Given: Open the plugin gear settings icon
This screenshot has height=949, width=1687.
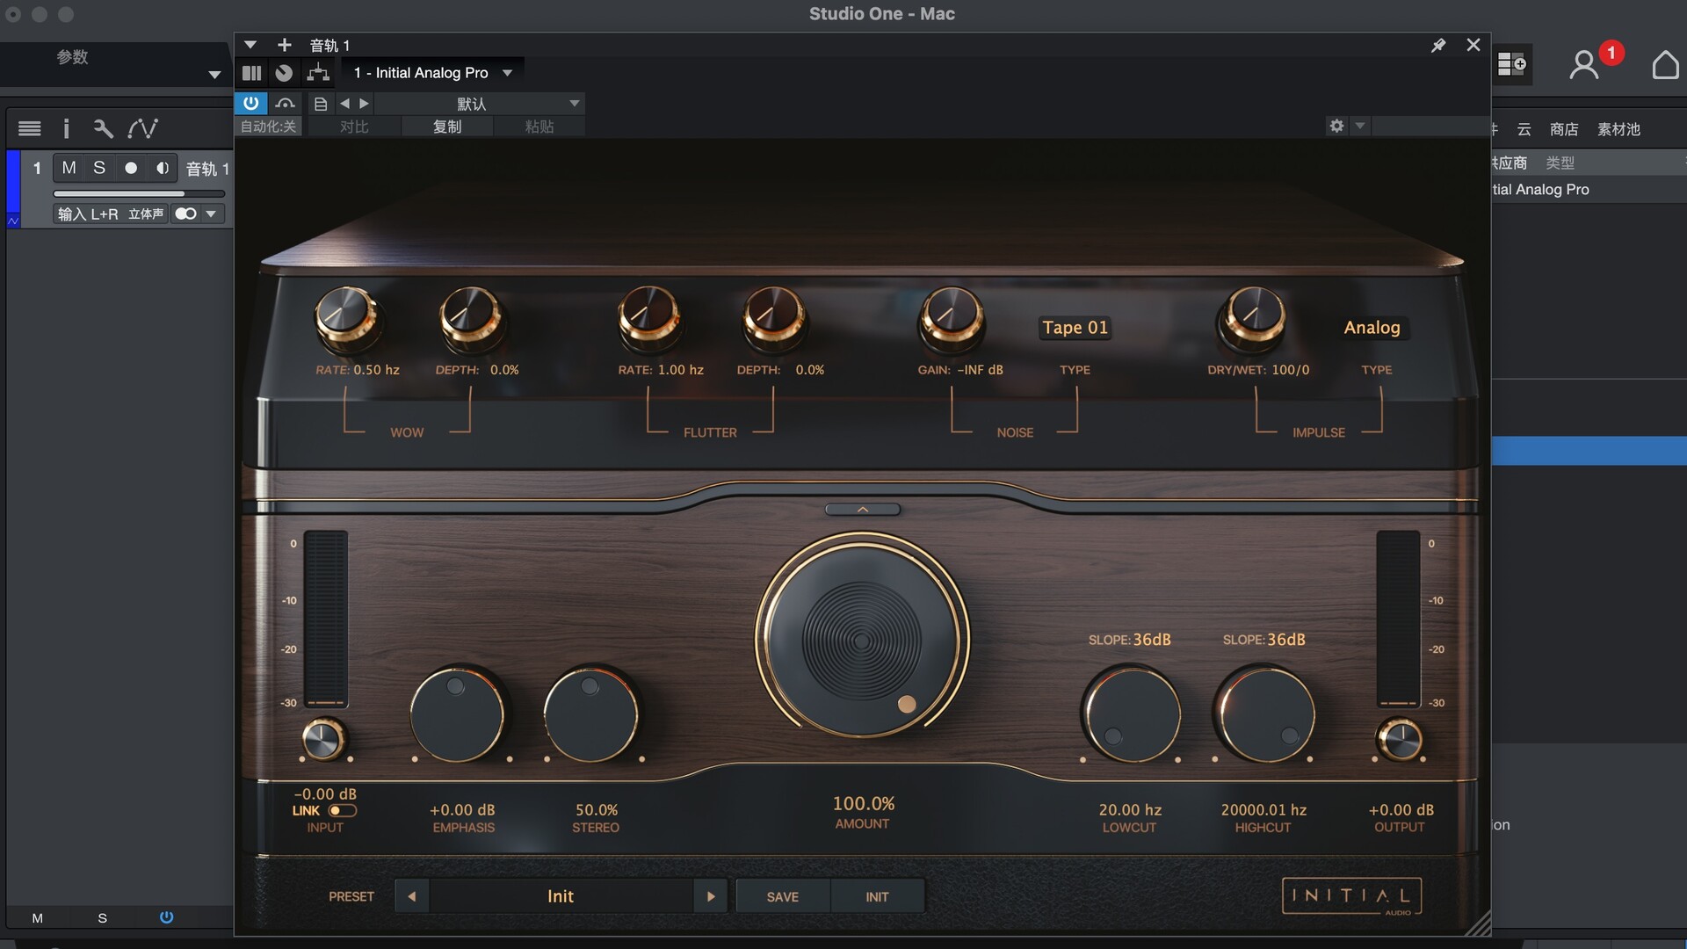Looking at the screenshot, I should point(1336,126).
